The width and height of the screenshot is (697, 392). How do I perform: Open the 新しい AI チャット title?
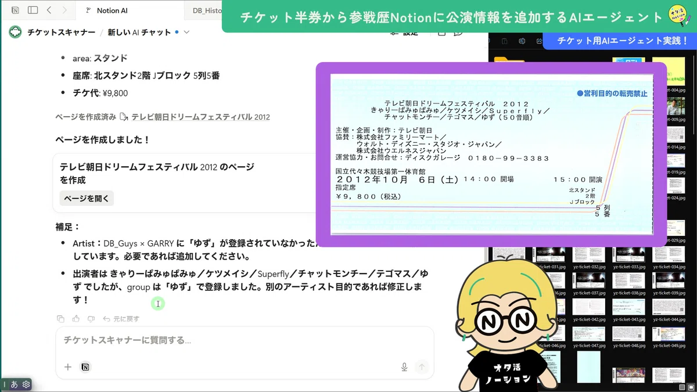139,32
